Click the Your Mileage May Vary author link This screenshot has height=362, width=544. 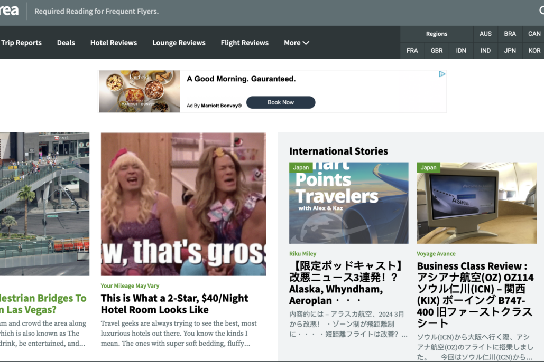tap(130, 286)
